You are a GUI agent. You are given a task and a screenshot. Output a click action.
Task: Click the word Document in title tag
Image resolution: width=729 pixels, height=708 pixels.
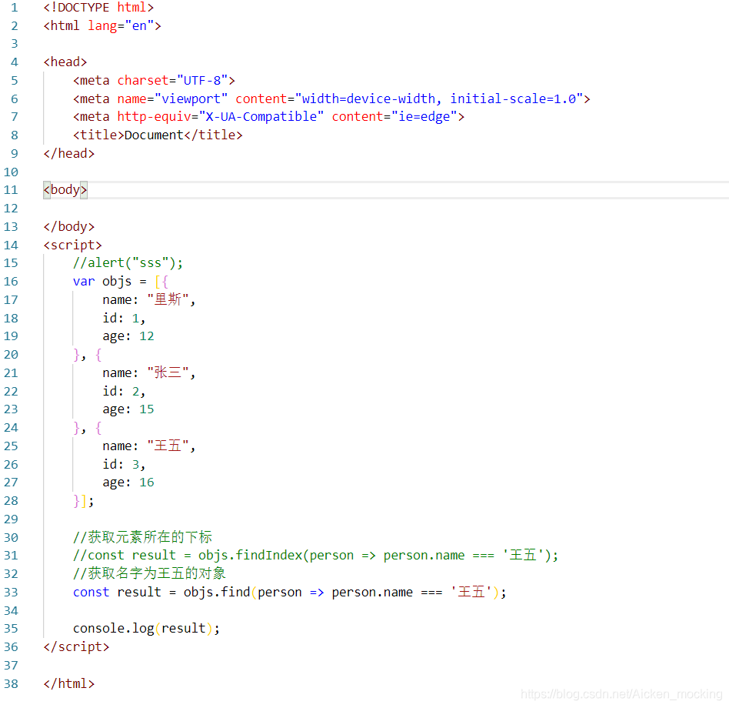click(154, 135)
